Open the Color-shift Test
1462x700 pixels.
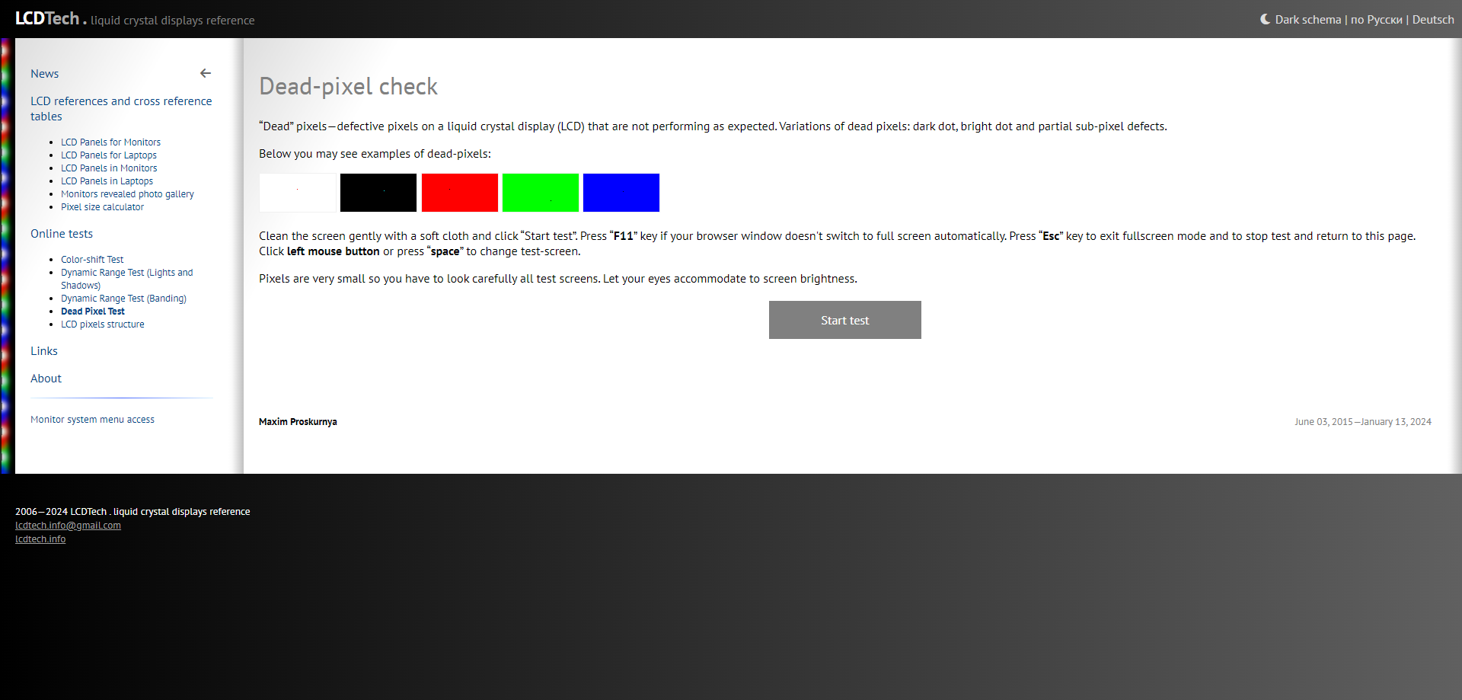92,260
